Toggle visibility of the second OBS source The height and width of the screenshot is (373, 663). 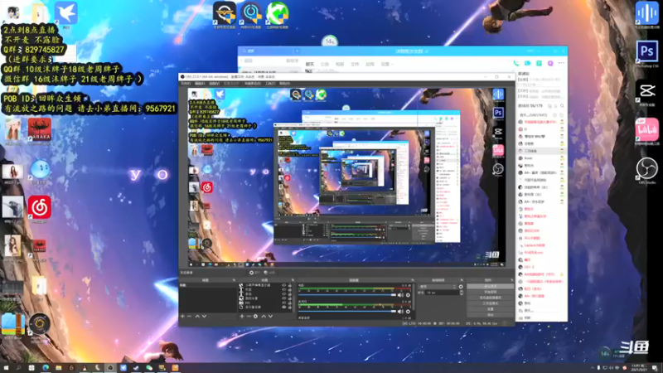coord(283,289)
